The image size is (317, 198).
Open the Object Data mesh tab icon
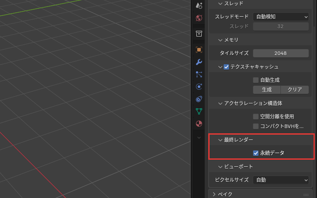point(199,111)
